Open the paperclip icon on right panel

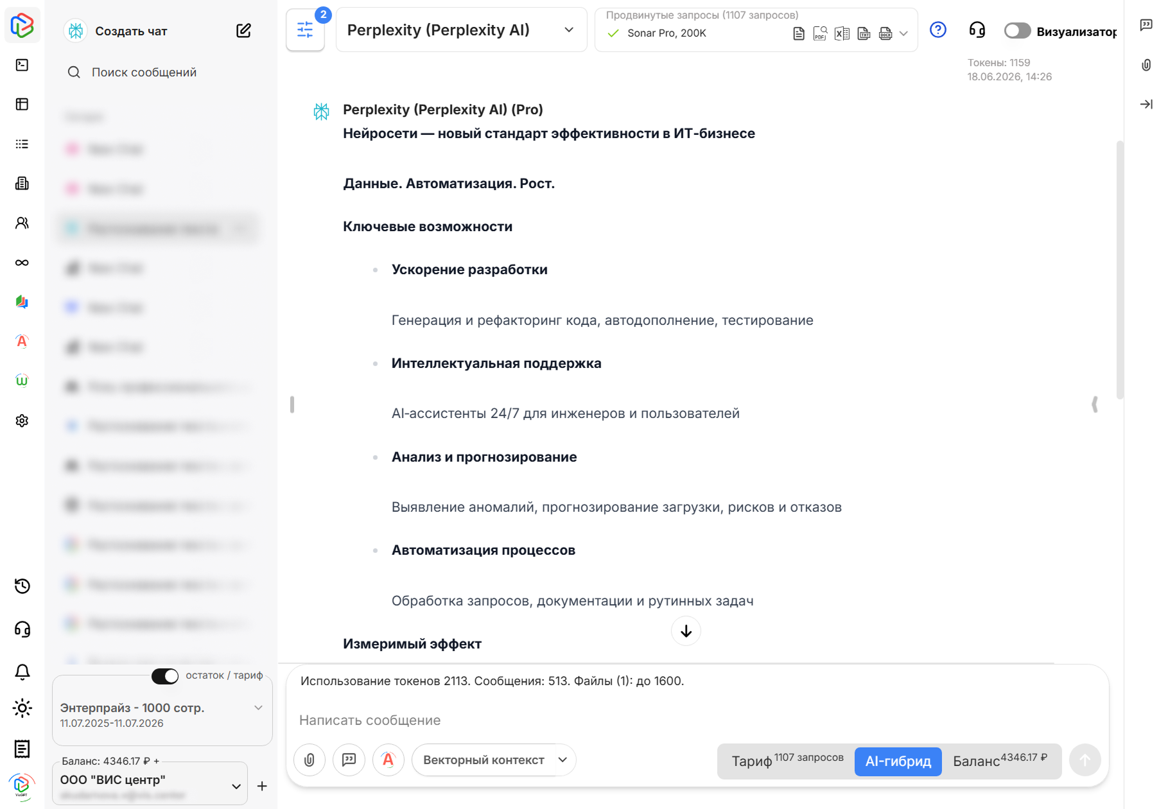1146,65
